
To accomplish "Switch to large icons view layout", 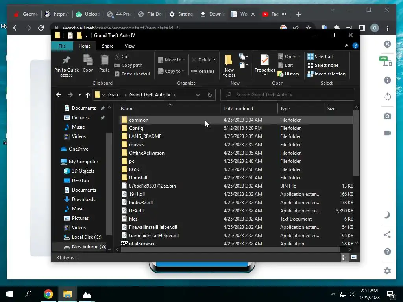I will (354, 257).
